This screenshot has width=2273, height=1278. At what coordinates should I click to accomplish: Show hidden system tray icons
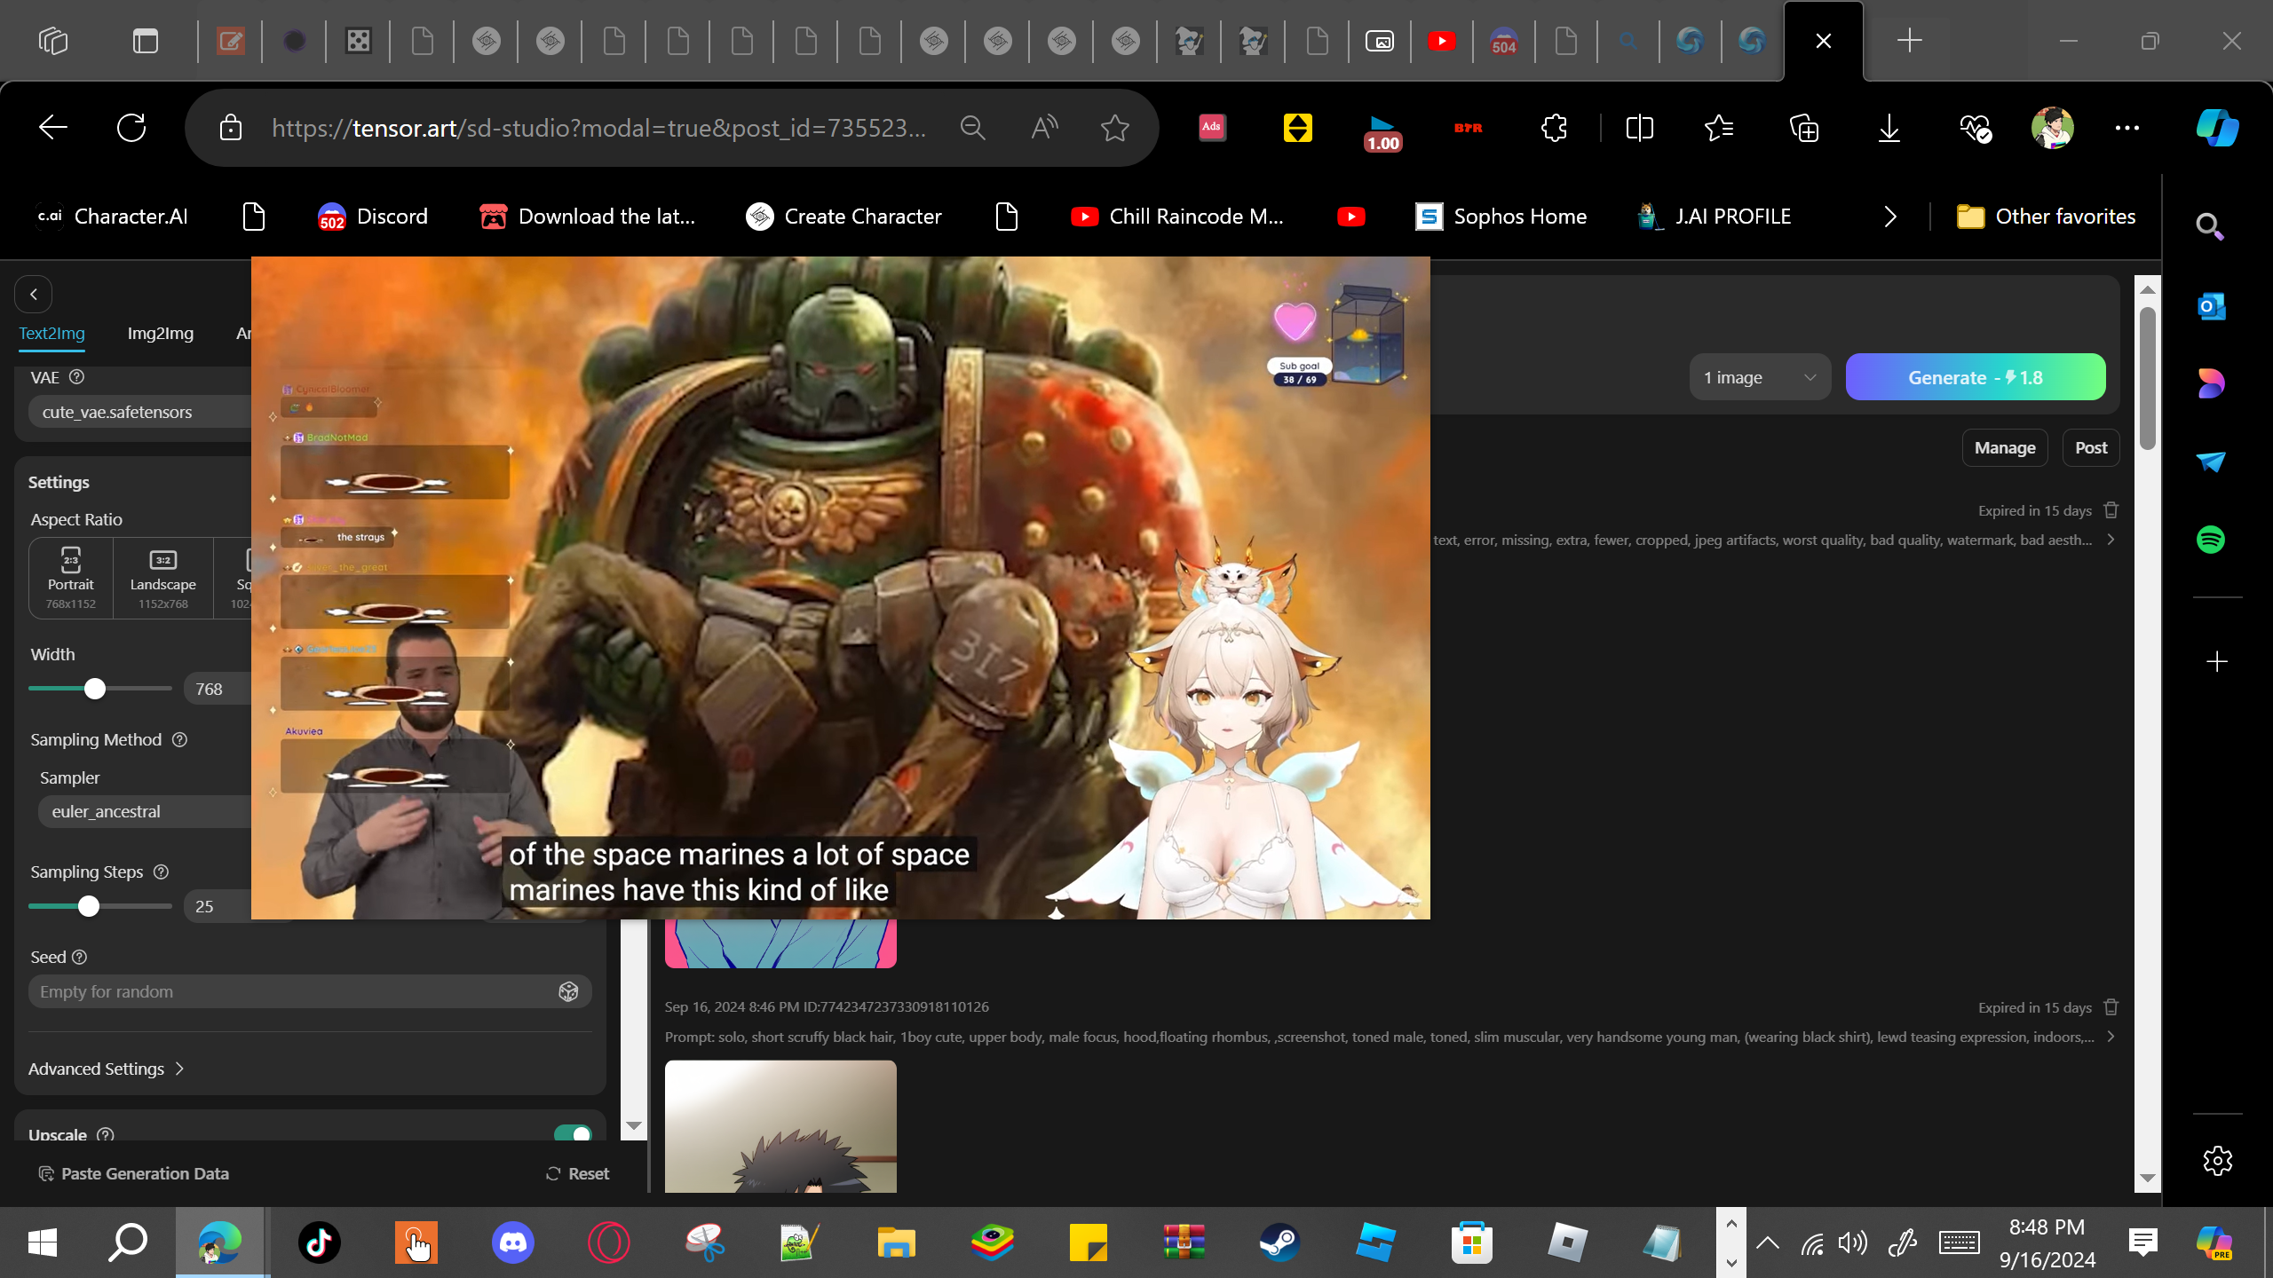pyautogui.click(x=1768, y=1242)
